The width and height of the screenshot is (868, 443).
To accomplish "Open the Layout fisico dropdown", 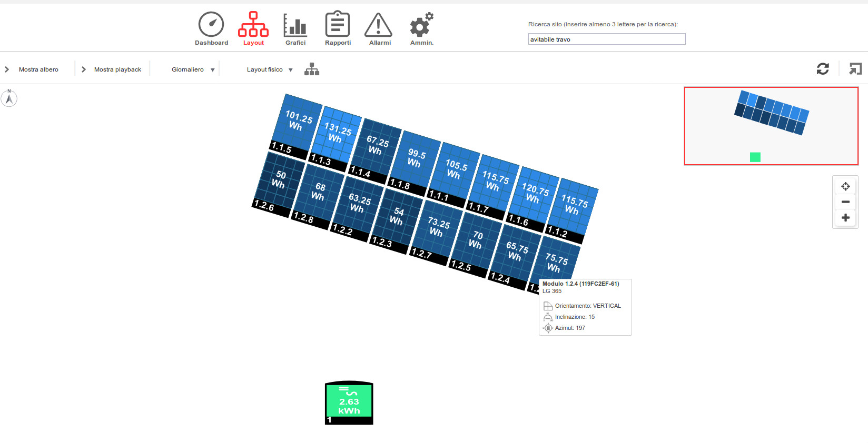I will tap(269, 69).
